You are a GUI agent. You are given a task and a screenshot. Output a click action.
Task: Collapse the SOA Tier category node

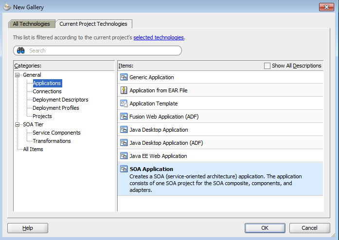point(18,124)
